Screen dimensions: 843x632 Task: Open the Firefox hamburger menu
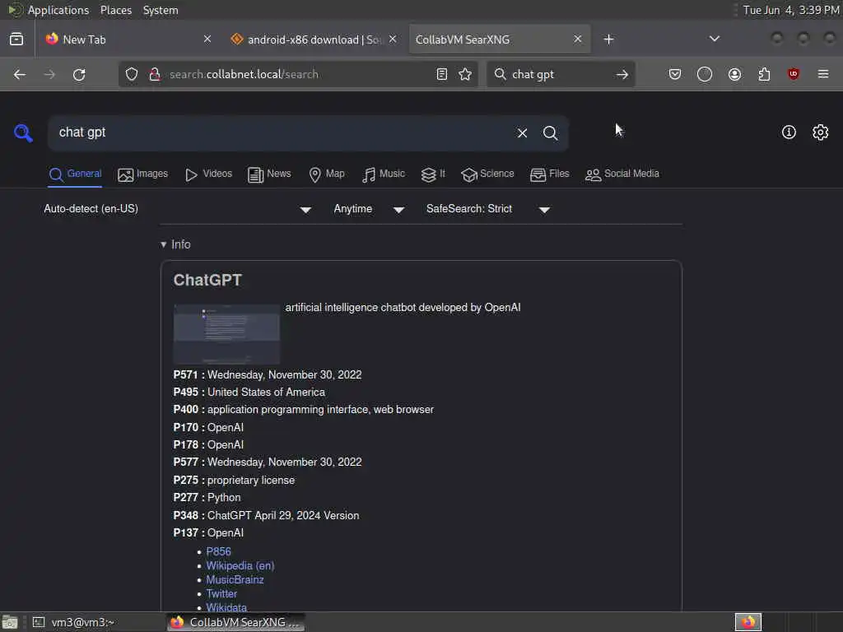[x=823, y=74]
